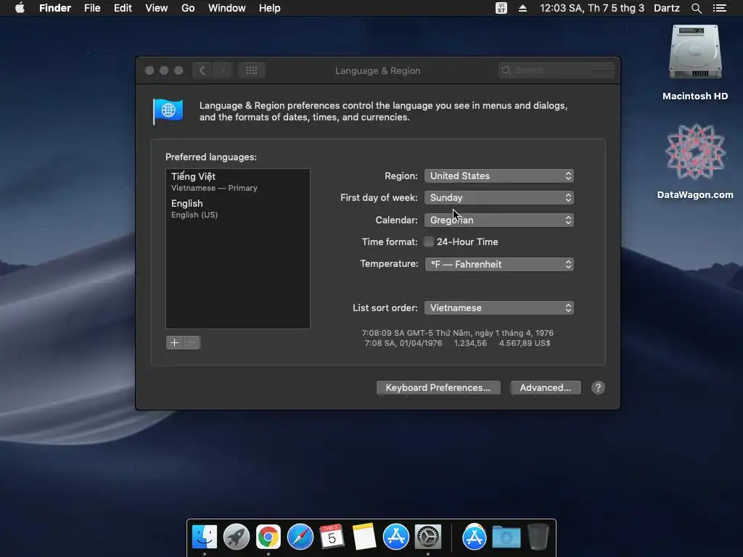The height and width of the screenshot is (557, 743).
Task: Open the Temperature dropdown
Action: point(499,264)
